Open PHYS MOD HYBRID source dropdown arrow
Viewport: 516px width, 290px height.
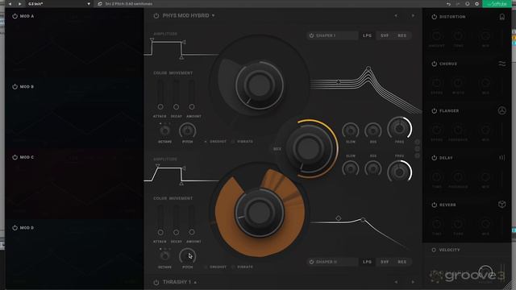coord(213,16)
